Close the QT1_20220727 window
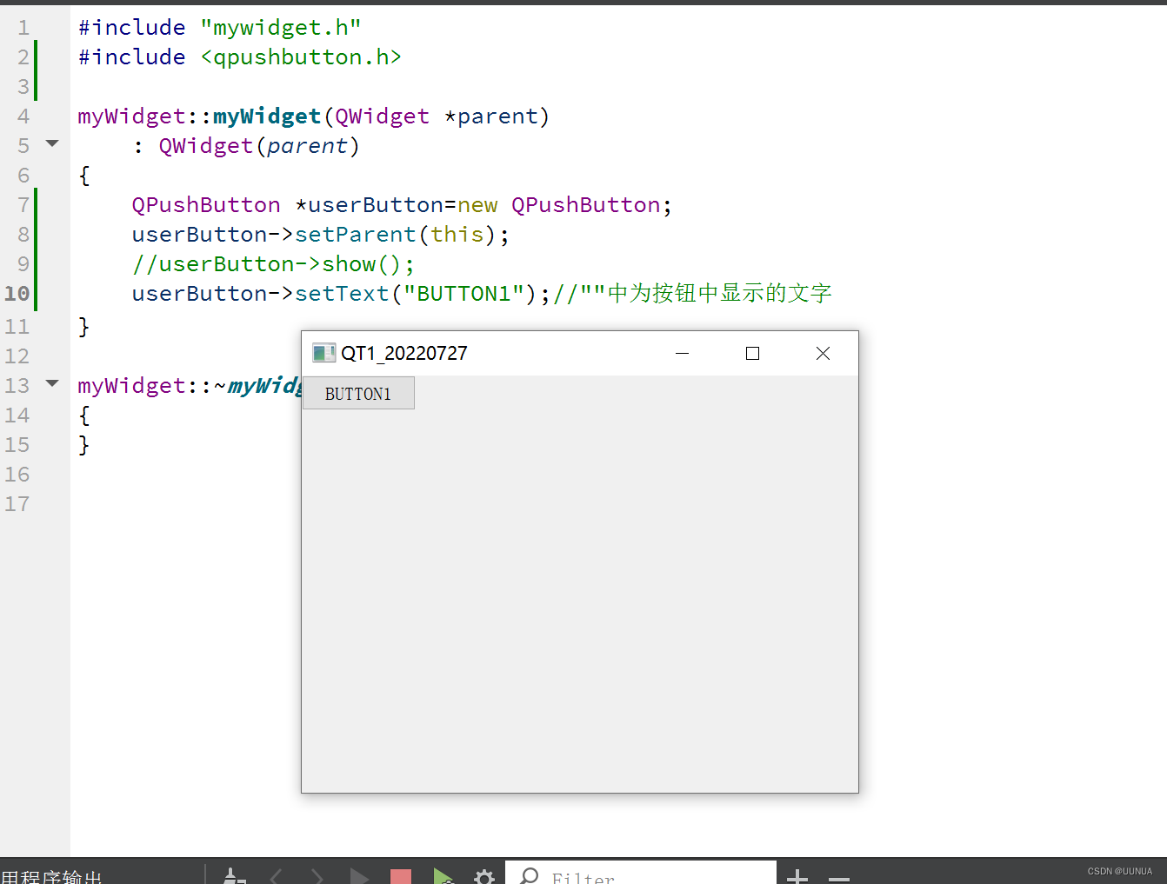 [823, 353]
